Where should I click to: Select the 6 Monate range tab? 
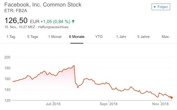(77, 37)
